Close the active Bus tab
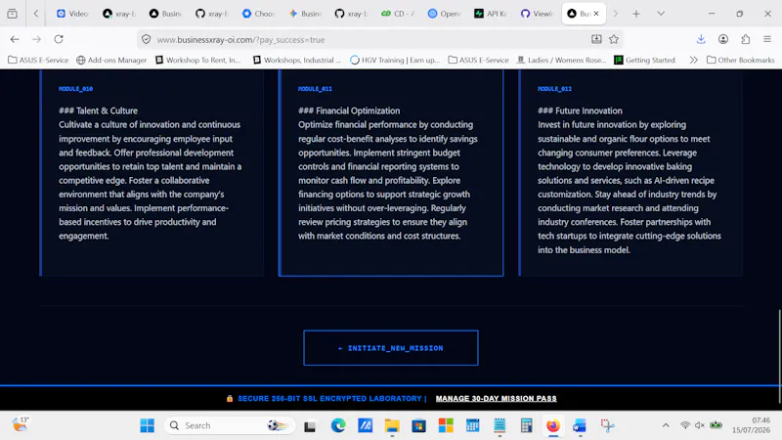The image size is (782, 440). pyautogui.click(x=596, y=14)
